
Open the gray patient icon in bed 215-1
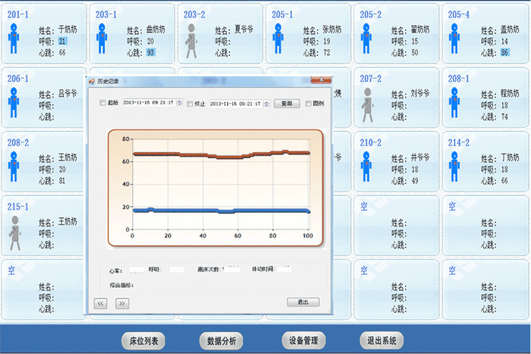pos(13,232)
